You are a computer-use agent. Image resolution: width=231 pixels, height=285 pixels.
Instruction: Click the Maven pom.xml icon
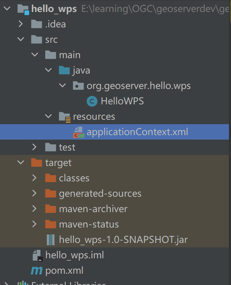pyautogui.click(x=37, y=271)
